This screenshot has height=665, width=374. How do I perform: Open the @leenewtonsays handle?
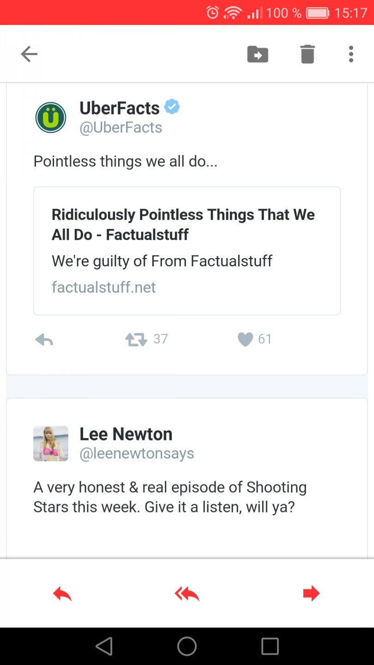pos(137,453)
